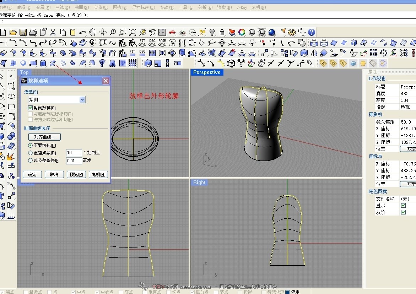Screen dimensions: 416x294
Task: Click the padlock lock-objects icon
Action: coord(222,32)
